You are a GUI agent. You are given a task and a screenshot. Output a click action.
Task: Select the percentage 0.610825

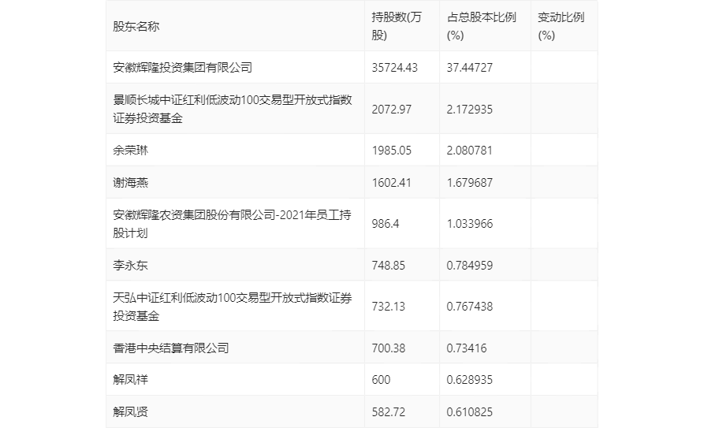point(470,411)
